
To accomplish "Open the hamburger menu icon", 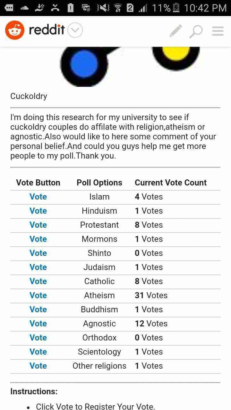I will point(218,31).
